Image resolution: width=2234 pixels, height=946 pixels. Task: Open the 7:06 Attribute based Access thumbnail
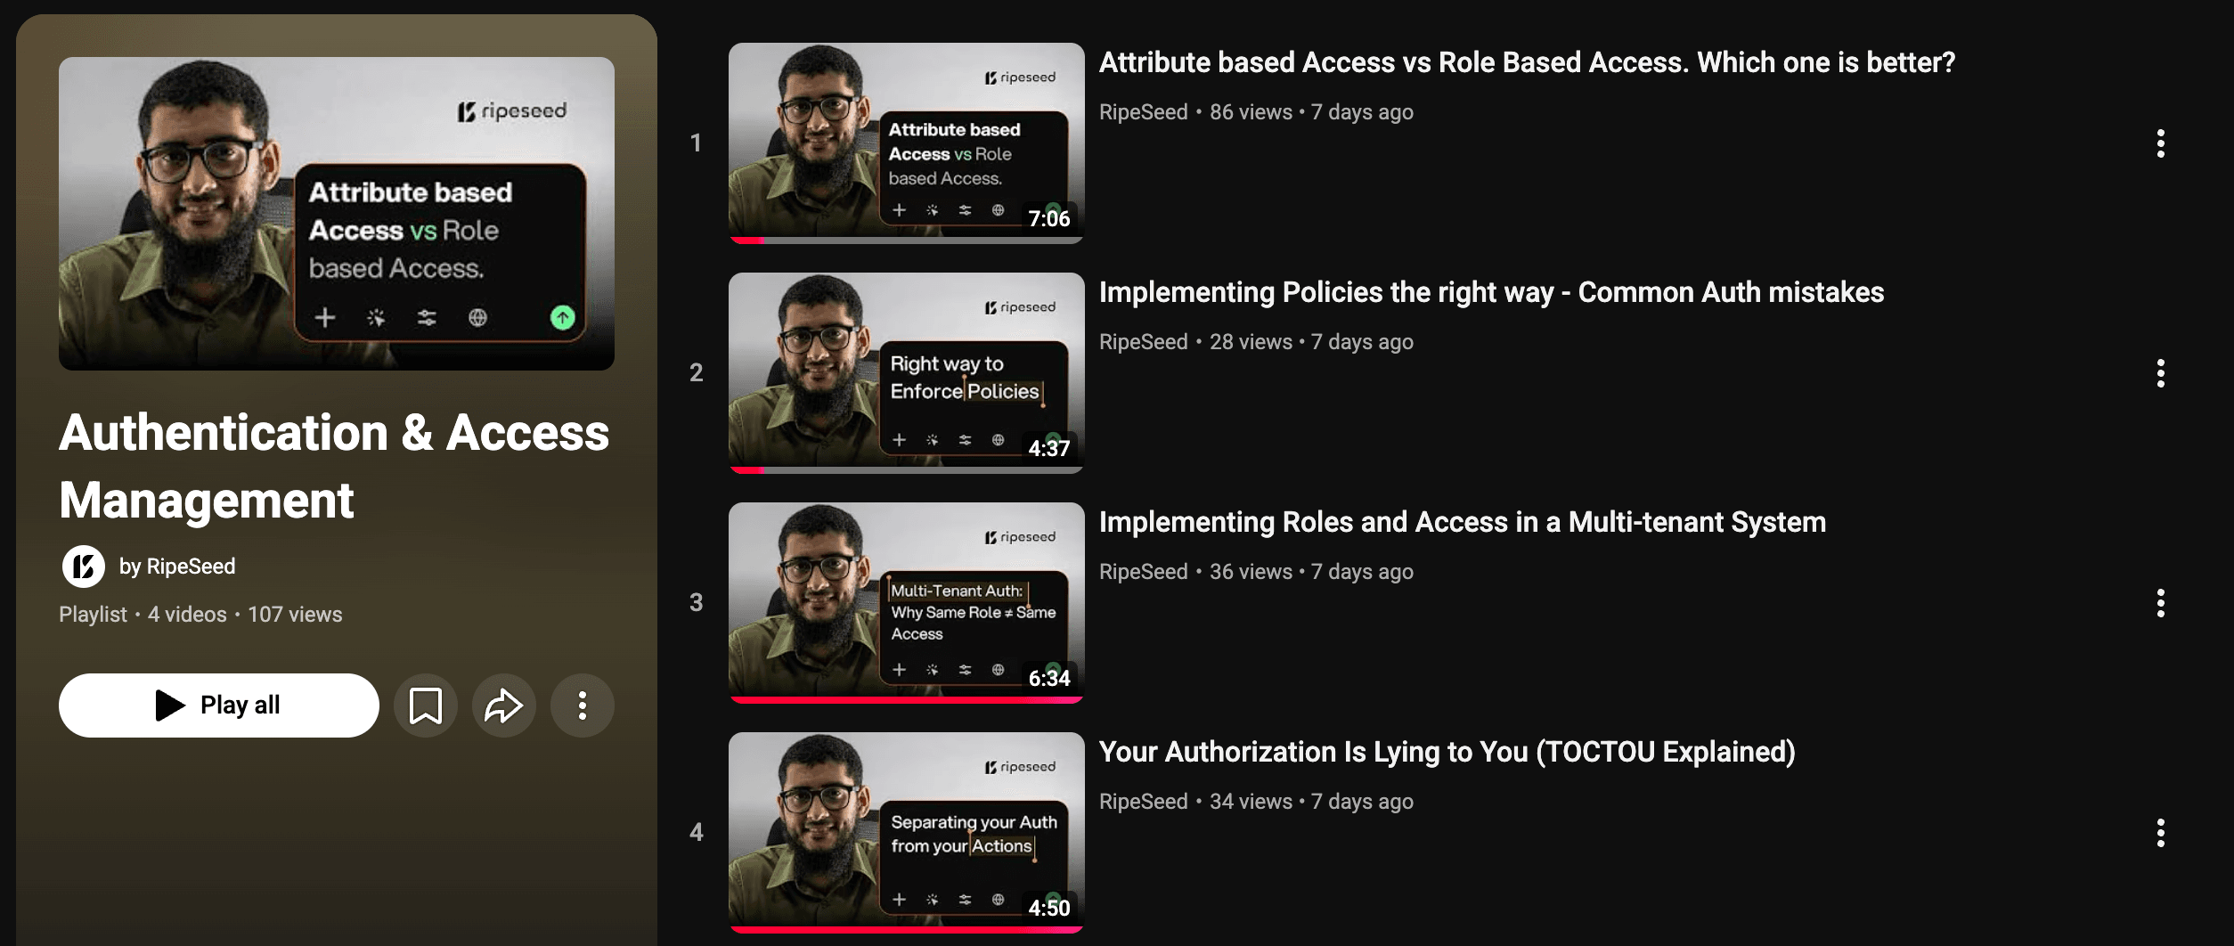[906, 143]
